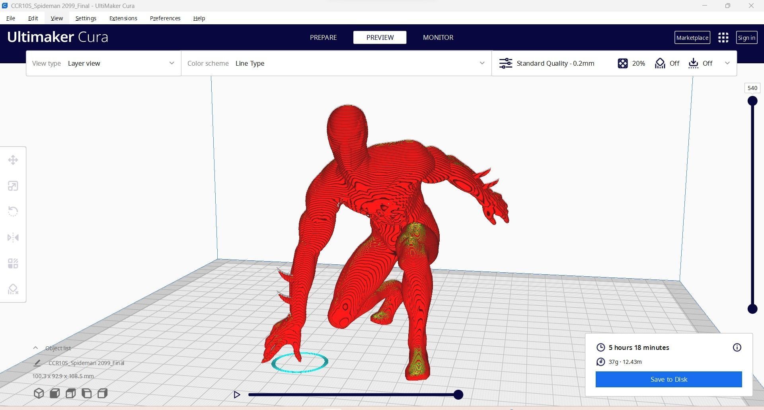Open the Edit menu
This screenshot has width=764, height=410.
[x=33, y=18]
